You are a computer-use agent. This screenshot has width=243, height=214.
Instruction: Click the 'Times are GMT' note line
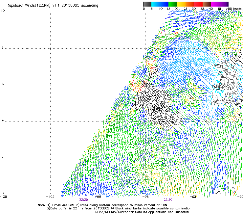(102, 205)
